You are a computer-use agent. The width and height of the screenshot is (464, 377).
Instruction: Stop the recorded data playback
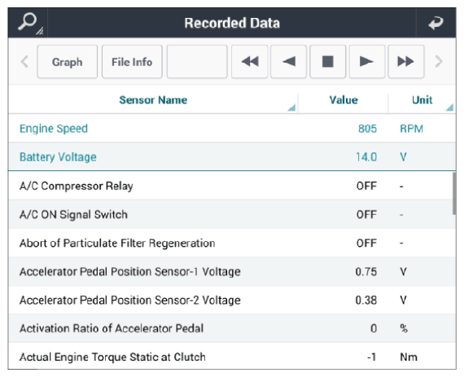(327, 62)
